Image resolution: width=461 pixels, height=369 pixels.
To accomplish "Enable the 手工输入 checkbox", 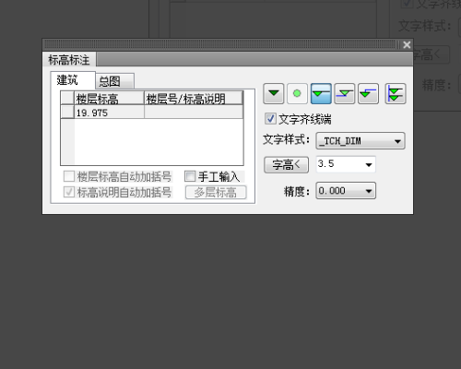I will tap(190, 176).
